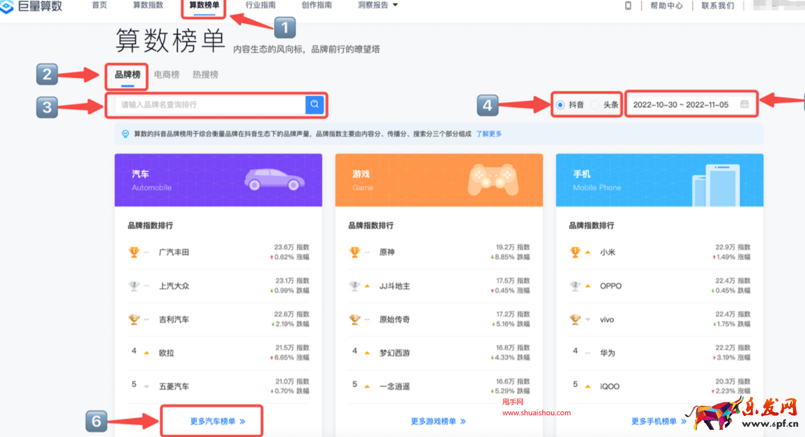Select game 原始传奇

pos(395,319)
